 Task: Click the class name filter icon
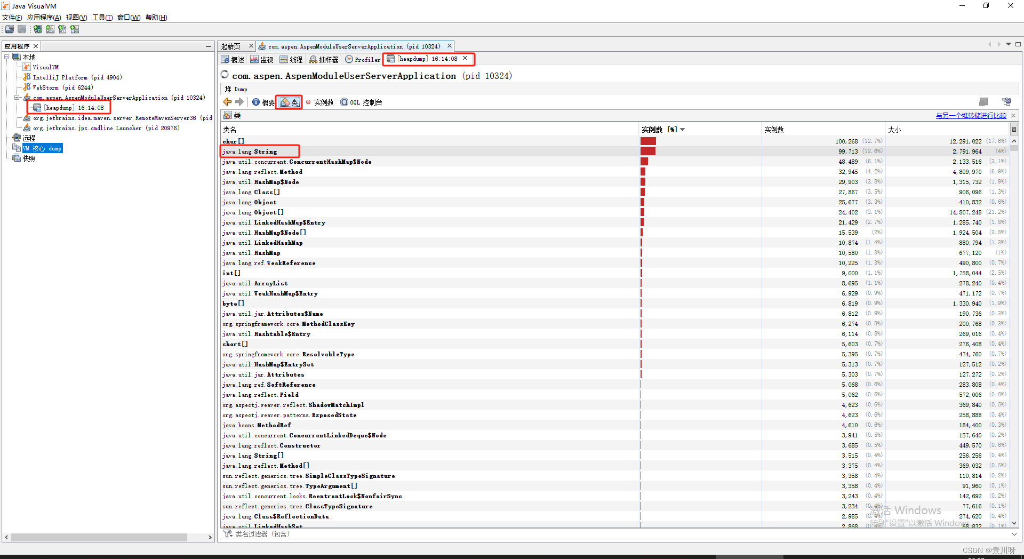228,534
